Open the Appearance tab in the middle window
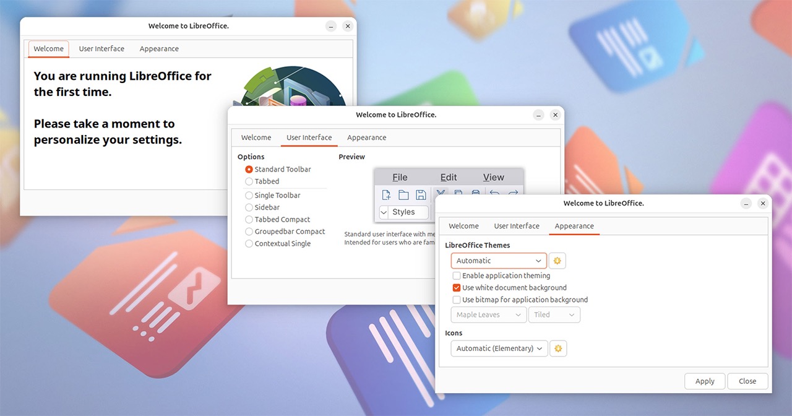Viewport: 792px width, 416px height. (367, 137)
